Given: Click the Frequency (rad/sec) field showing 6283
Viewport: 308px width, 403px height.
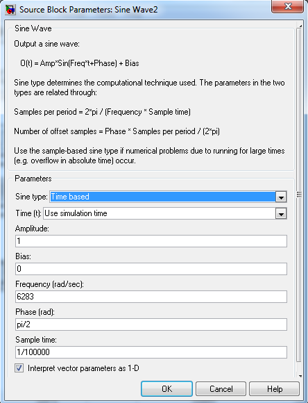Looking at the screenshot, I should [x=151, y=297].
